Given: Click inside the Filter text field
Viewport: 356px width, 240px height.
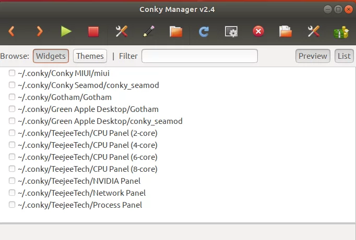Looking at the screenshot, I should click(x=199, y=56).
